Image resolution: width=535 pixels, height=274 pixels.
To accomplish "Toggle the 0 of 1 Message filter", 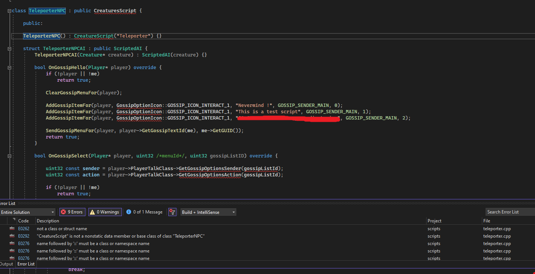I will (145, 212).
